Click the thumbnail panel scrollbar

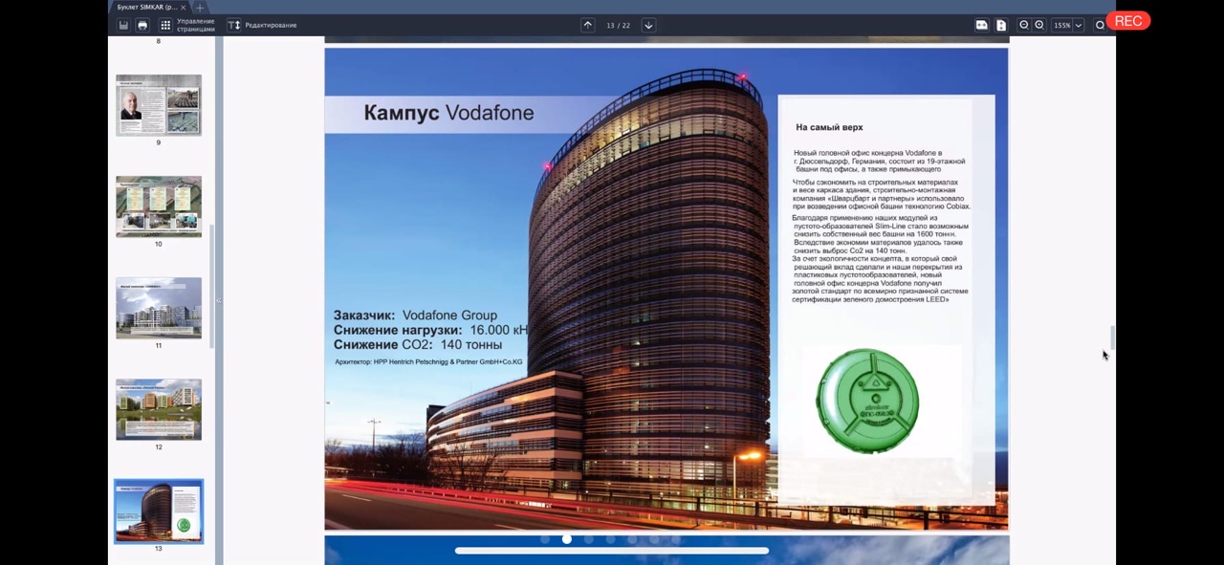pyautogui.click(x=211, y=287)
